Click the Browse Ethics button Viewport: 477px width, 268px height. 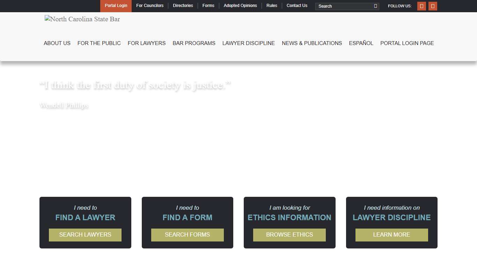pyautogui.click(x=289, y=235)
